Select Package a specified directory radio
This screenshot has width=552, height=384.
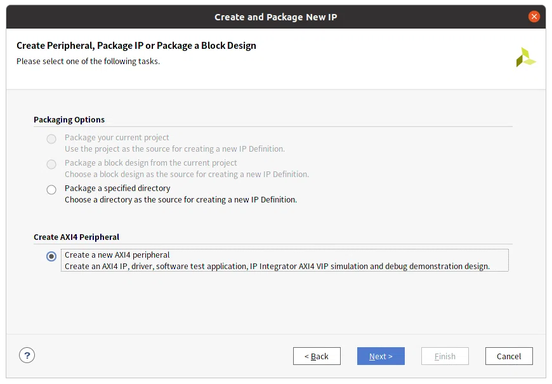click(x=51, y=190)
